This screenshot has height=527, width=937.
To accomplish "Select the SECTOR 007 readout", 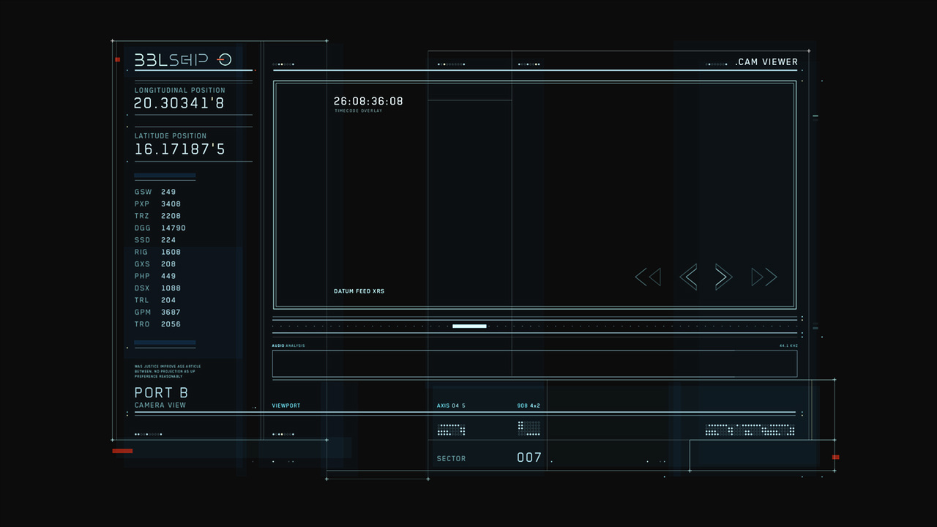I will [x=488, y=458].
